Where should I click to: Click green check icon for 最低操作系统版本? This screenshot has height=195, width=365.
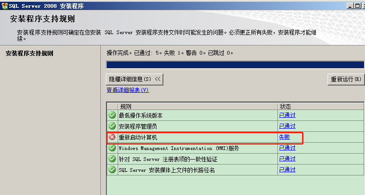pyautogui.click(x=112, y=115)
